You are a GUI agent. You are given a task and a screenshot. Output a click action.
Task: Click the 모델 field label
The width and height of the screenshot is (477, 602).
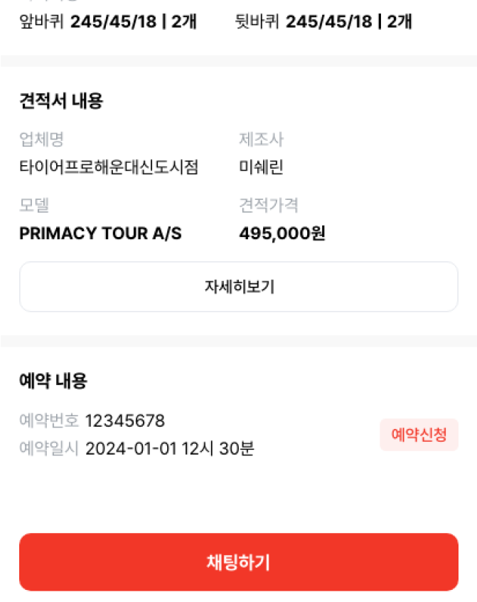(34, 206)
